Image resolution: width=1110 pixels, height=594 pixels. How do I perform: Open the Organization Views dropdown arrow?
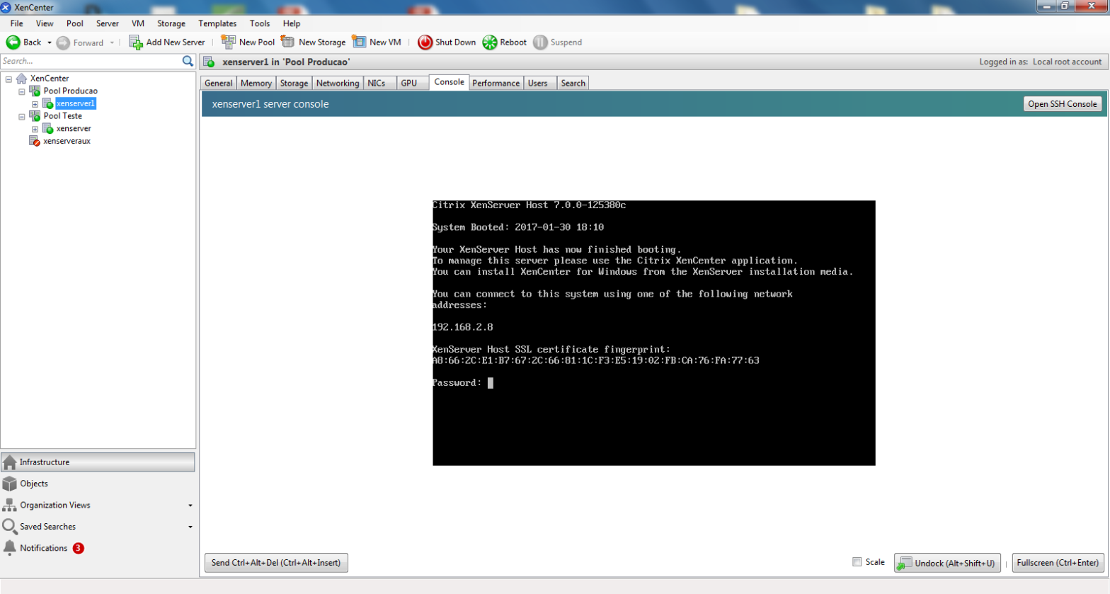point(190,506)
